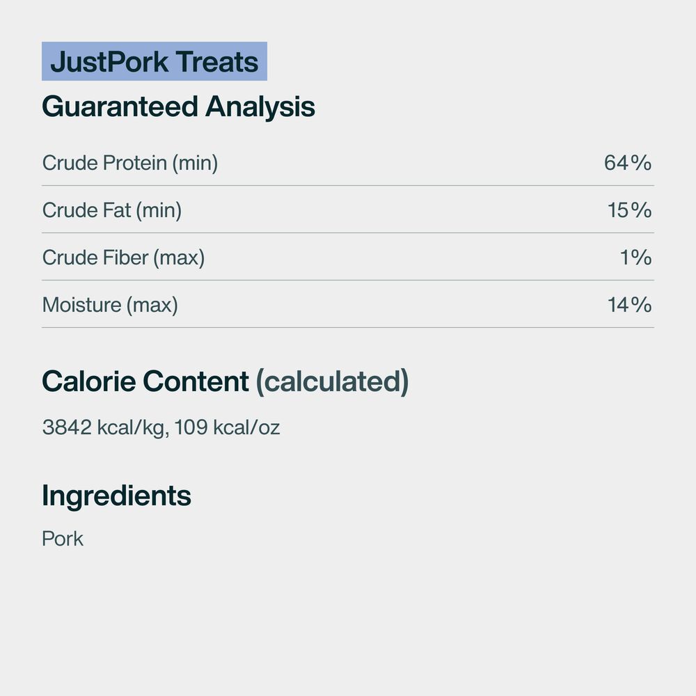The image size is (696, 696).
Task: Click the 64% protein value
Action: pos(628,163)
